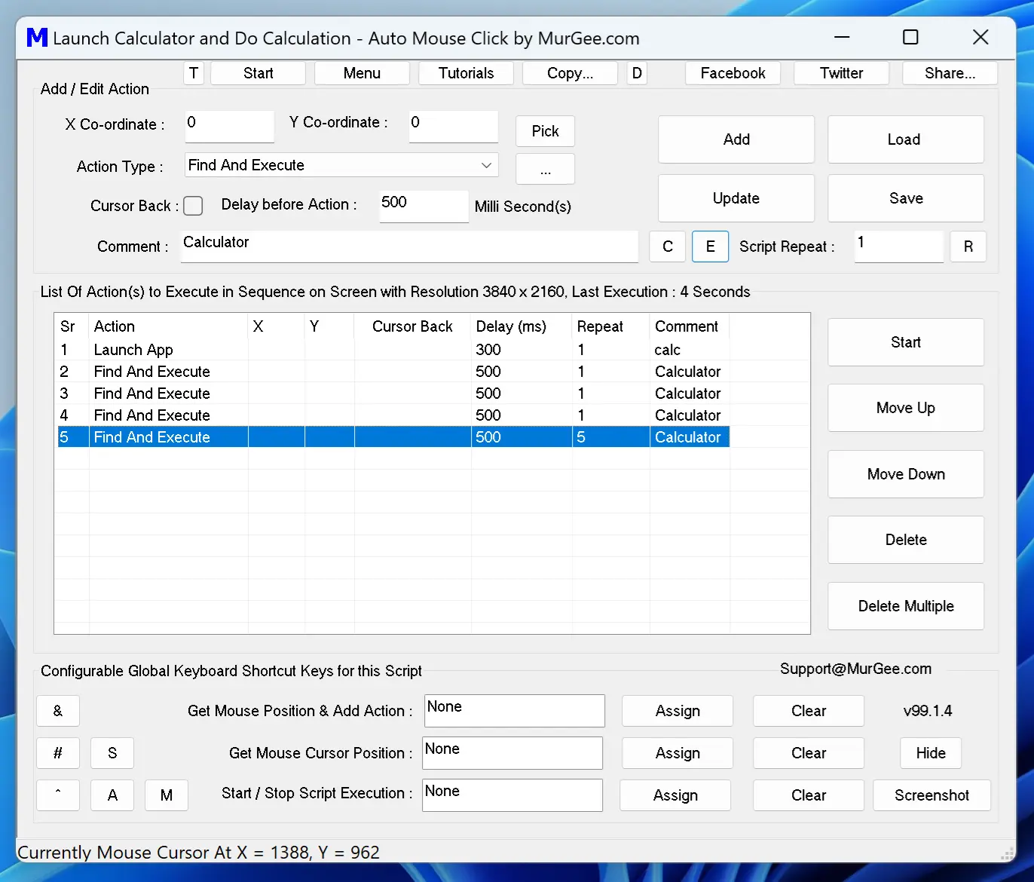Click the S shortcut toggle button
The width and height of the screenshot is (1034, 882).
[112, 753]
